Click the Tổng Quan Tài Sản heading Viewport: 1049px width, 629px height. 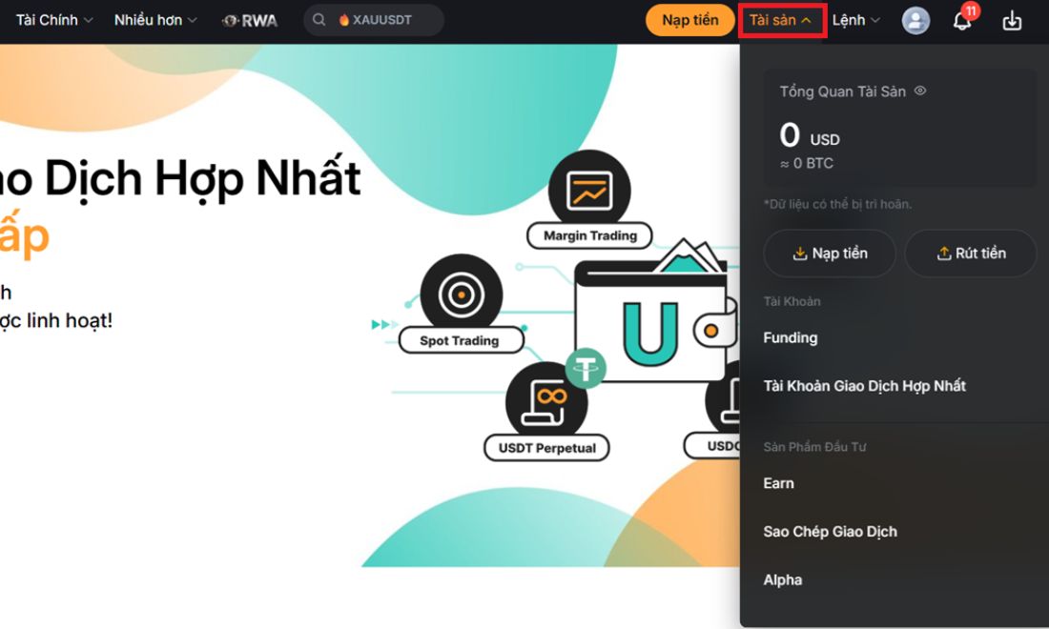coord(842,91)
